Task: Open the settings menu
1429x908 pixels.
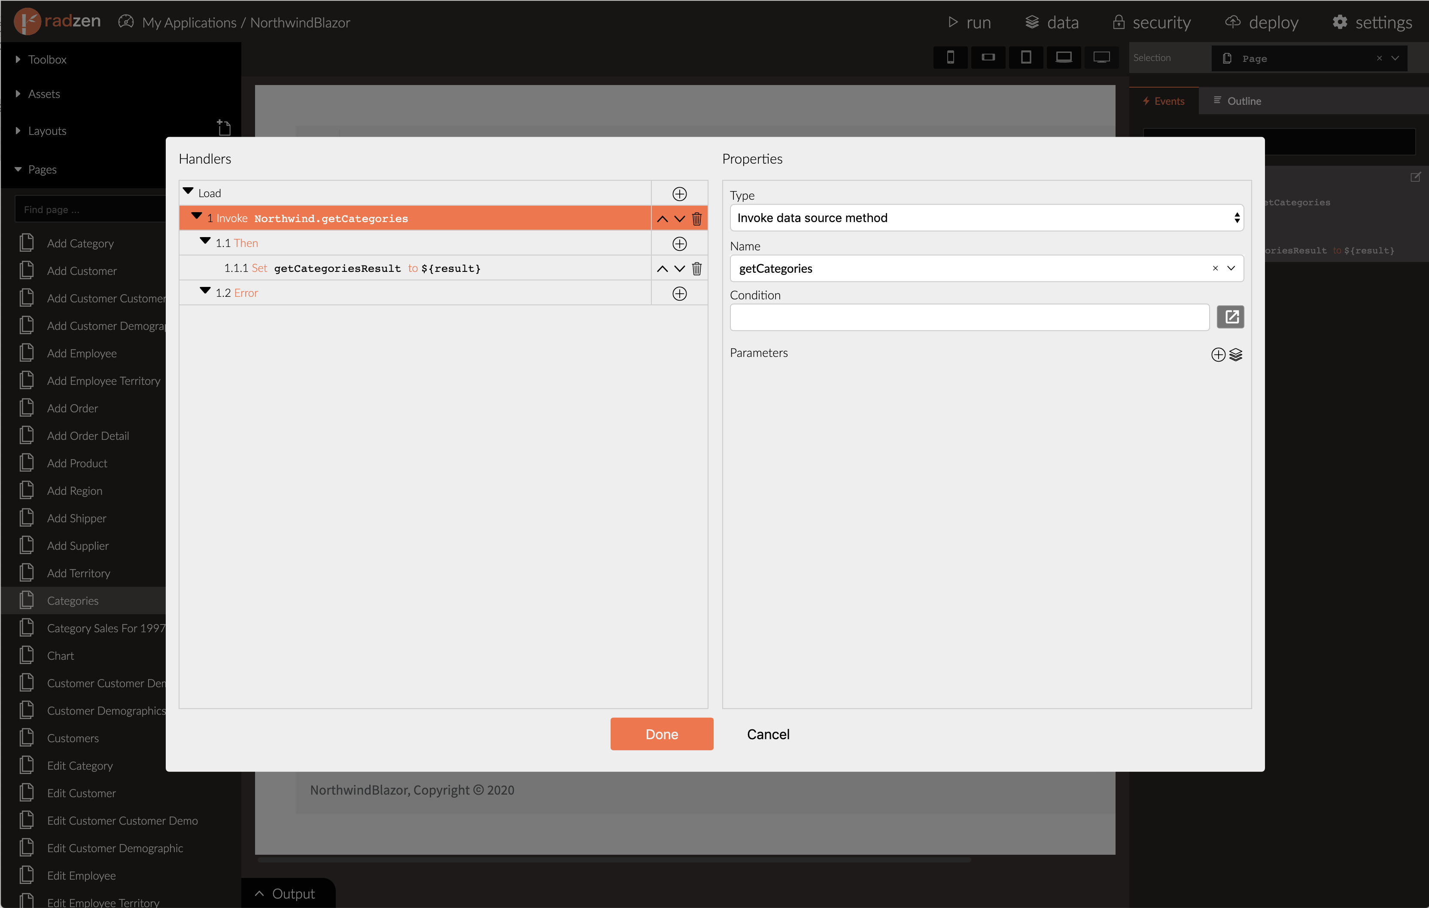Action: point(1372,22)
